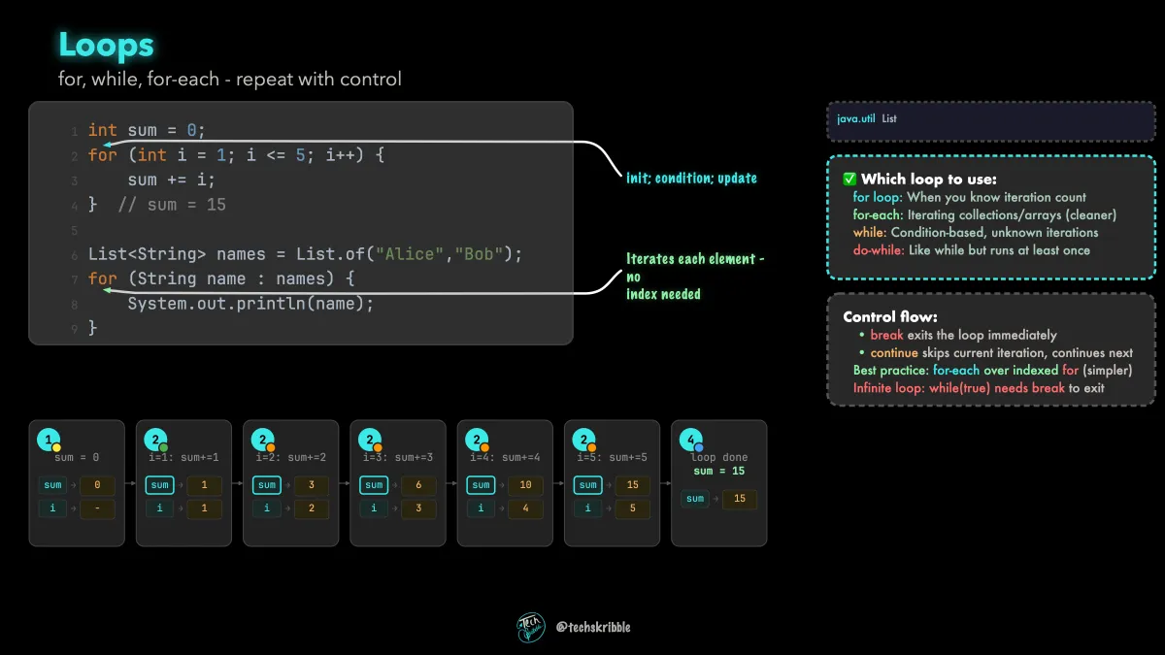
Task: Click step circle on i=5: sum+=5 card
Action: [582, 441]
